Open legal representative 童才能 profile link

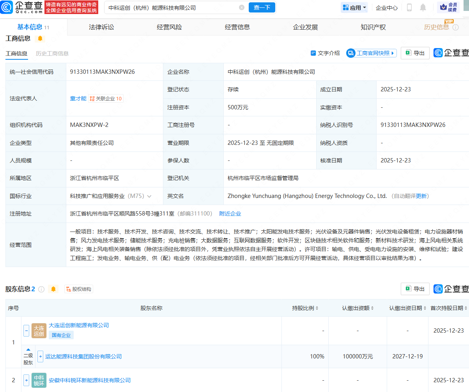(78, 98)
